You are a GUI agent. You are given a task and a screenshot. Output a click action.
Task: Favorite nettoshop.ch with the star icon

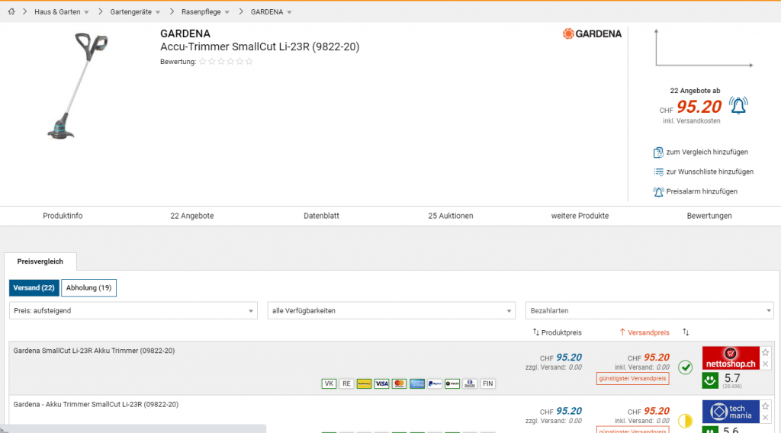pos(766,352)
